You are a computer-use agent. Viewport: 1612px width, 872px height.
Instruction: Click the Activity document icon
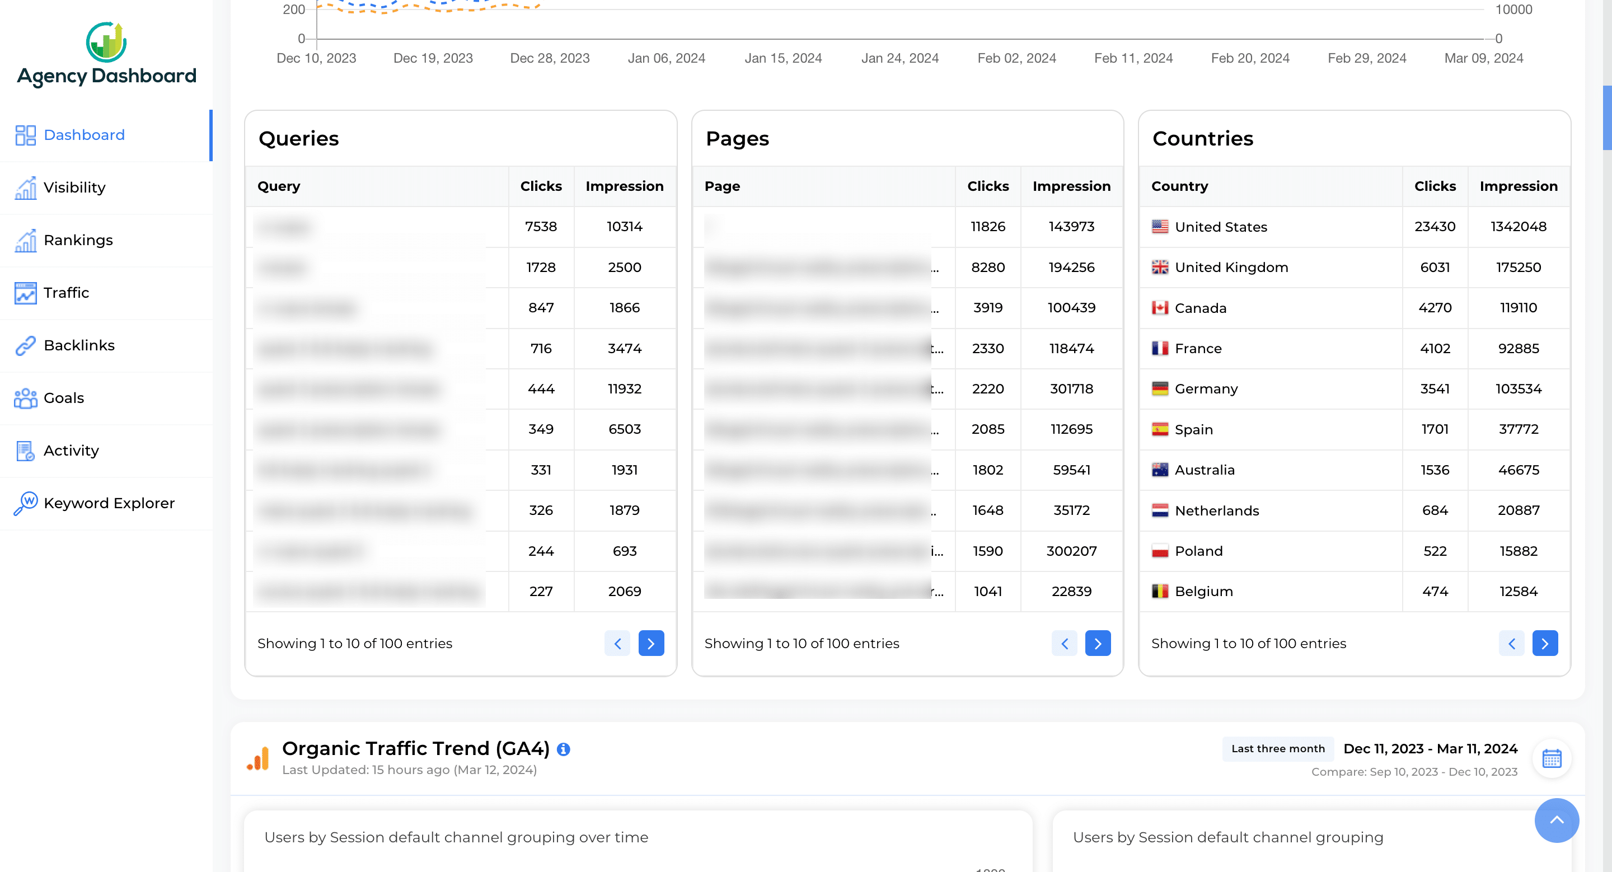(x=26, y=451)
